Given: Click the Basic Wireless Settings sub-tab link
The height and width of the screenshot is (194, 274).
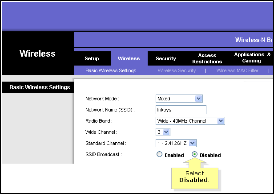Looking at the screenshot, I should click(111, 70).
